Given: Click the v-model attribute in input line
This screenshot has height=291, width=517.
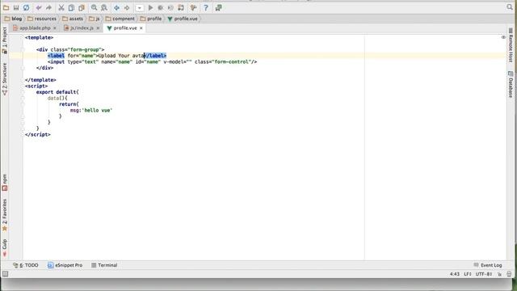Looking at the screenshot, I should tap(178, 62).
